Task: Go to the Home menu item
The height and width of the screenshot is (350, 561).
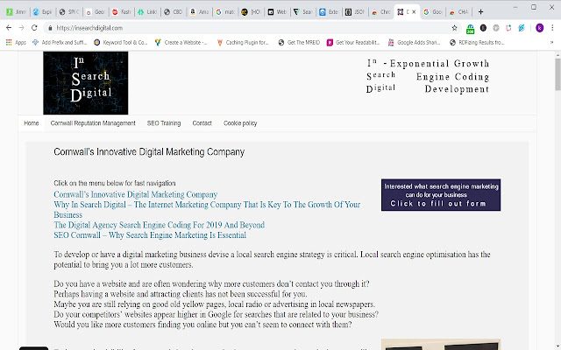Action: click(32, 123)
